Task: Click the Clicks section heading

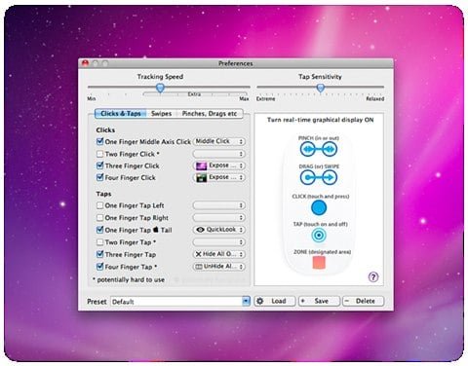Action: pos(105,130)
